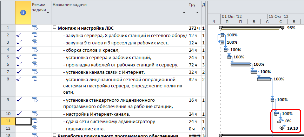Collapse Разработка прикладного программного обеспечения summary task

coord(55,135)
